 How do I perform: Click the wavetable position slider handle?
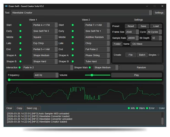click(x=9, y=80)
